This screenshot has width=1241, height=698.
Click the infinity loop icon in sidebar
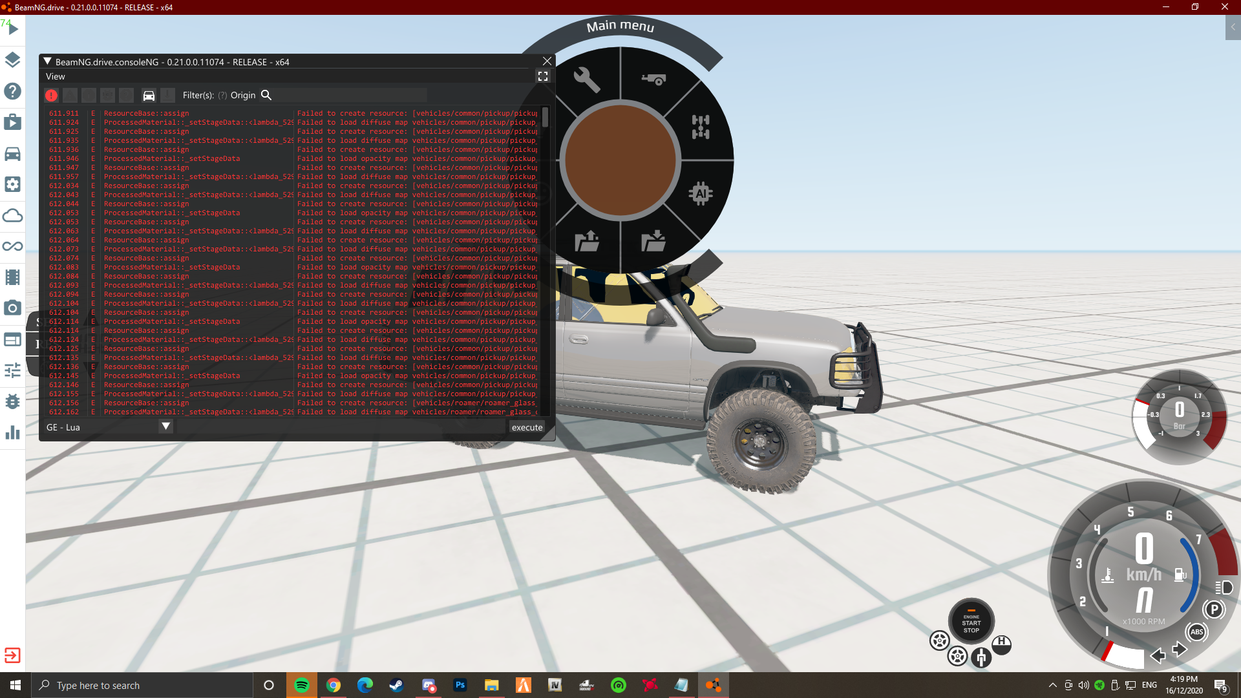pos(13,246)
